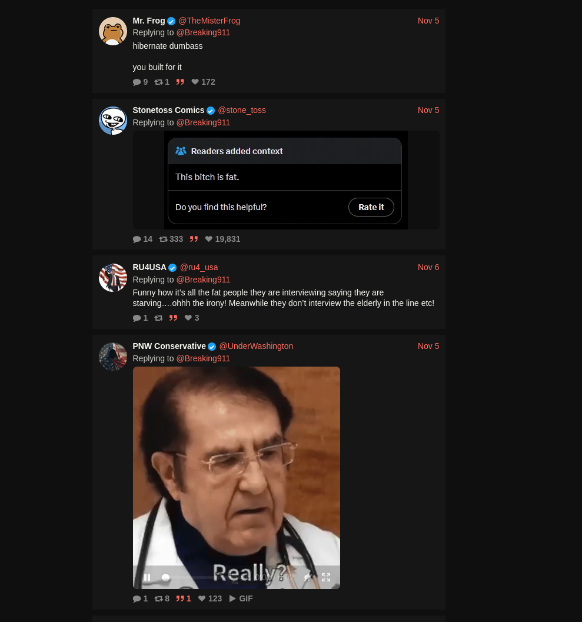
Task: Click retweet icon on Mr. Frog's post
Action: (x=159, y=82)
